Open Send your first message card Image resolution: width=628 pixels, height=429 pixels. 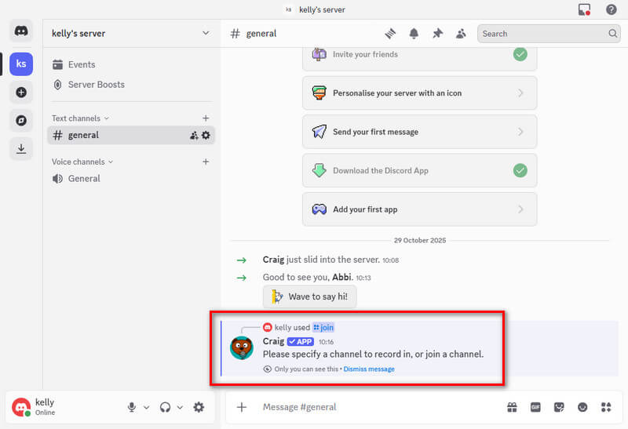tap(420, 132)
